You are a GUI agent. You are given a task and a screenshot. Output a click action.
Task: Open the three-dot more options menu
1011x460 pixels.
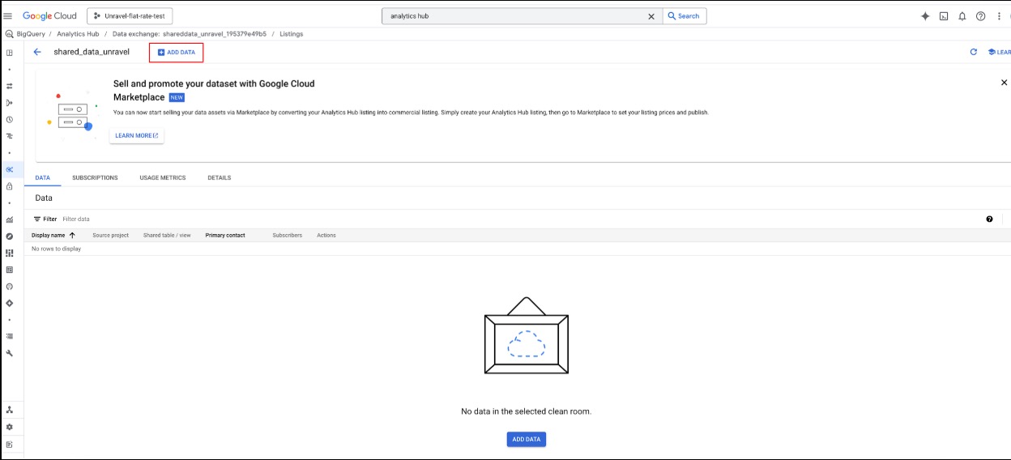click(999, 16)
